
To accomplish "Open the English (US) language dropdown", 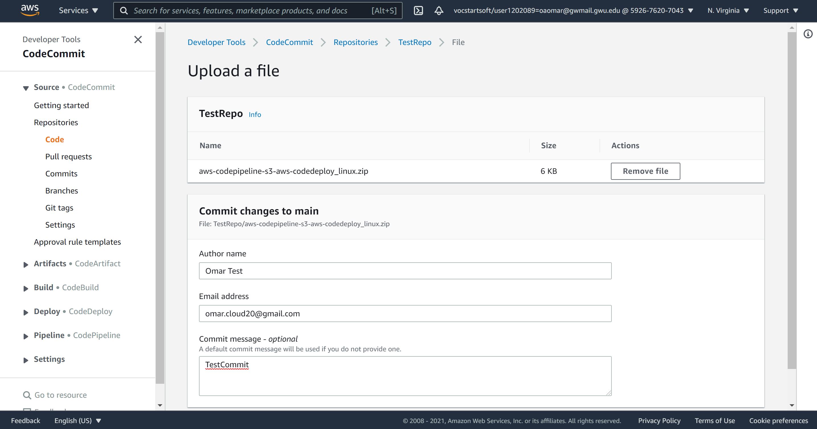I will (77, 420).
